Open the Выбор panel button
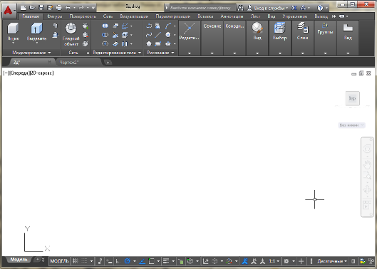The width and height of the screenshot is (377, 269). tap(280, 38)
